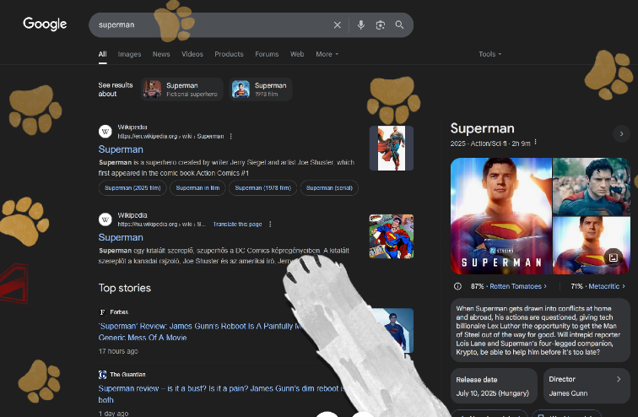The image size is (638, 417).
Task: Open the Forbes story thumbnail image
Action: click(397, 330)
